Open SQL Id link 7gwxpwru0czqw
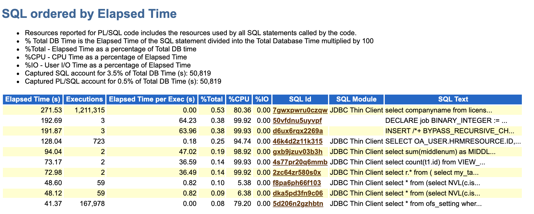534x214 pixels. [300, 110]
